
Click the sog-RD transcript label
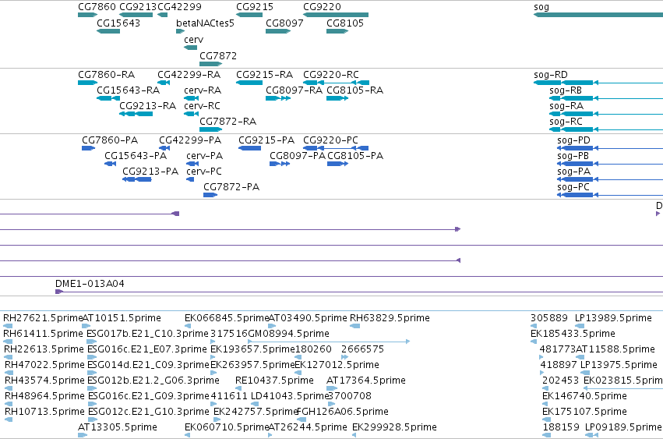pyautogui.click(x=551, y=75)
